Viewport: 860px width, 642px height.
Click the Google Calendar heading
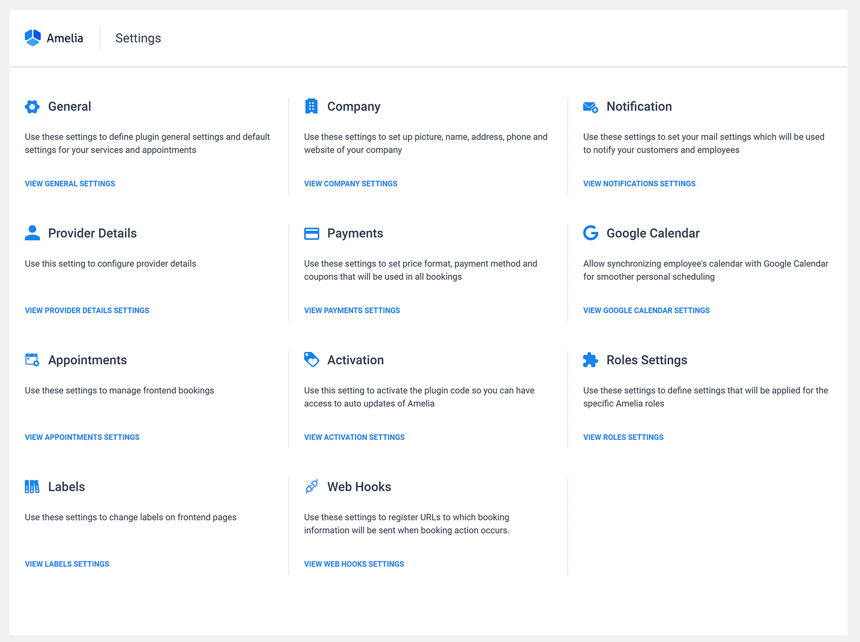tap(653, 233)
